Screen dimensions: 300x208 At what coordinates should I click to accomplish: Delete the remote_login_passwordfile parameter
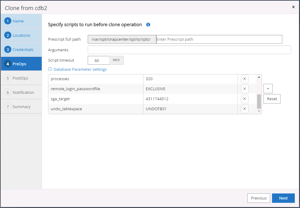pos(245,89)
